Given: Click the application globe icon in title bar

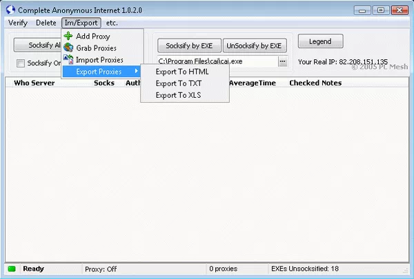Looking at the screenshot, I should click(10, 10).
